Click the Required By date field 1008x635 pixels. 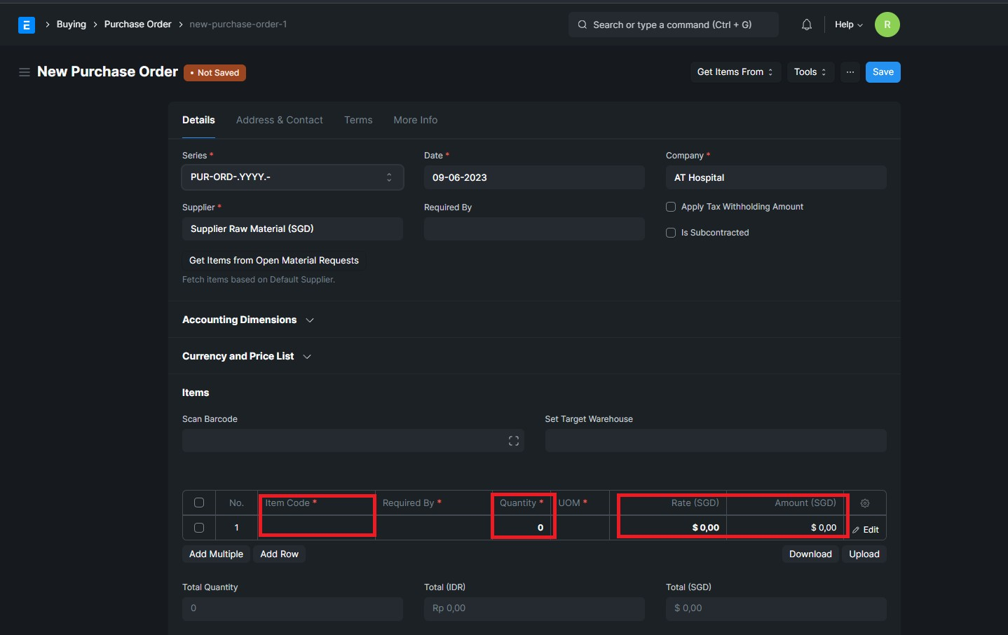pos(534,228)
